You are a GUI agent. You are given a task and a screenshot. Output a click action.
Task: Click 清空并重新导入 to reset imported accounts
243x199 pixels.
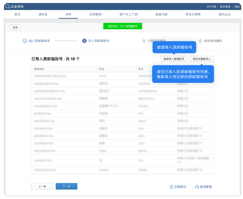coord(202,59)
